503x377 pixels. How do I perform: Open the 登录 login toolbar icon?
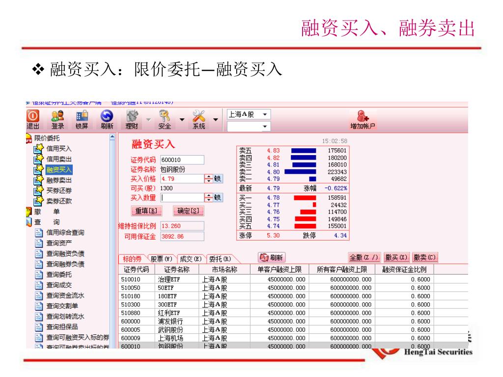click(58, 119)
